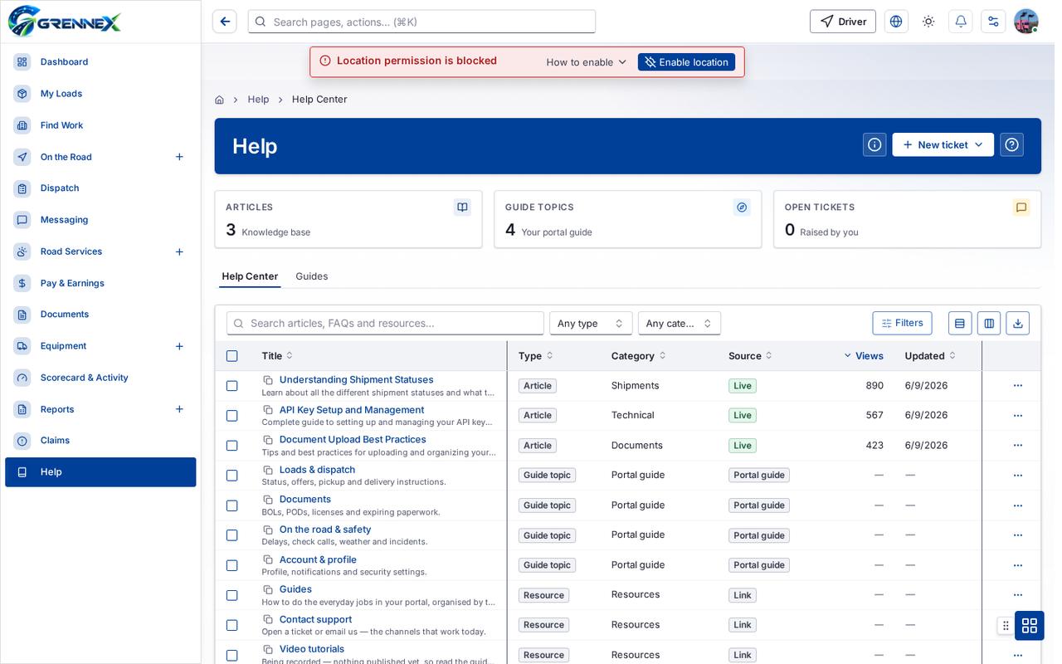Open the column chooser icon
This screenshot has width=1062, height=664.
989,323
